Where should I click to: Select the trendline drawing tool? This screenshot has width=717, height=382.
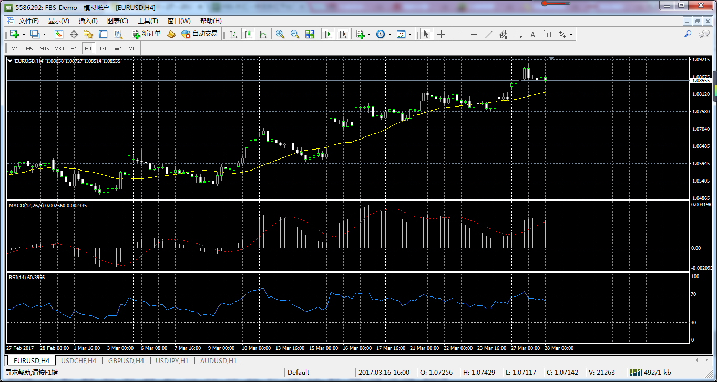pyautogui.click(x=488, y=34)
